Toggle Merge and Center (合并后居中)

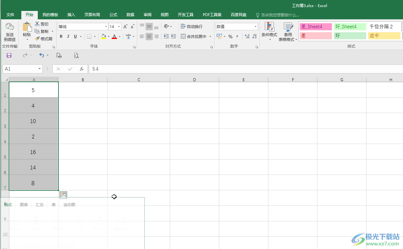click(194, 36)
